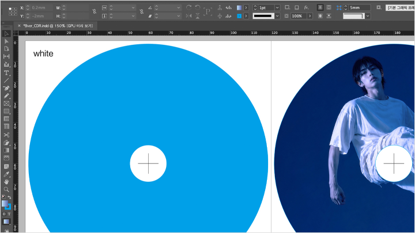Click the rotate 90° clockwise icon
This screenshot has width=415, height=233.
(188, 7)
